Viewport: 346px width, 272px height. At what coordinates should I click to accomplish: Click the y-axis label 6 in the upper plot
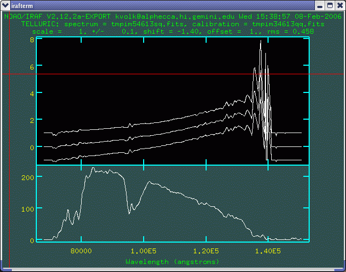point(32,67)
